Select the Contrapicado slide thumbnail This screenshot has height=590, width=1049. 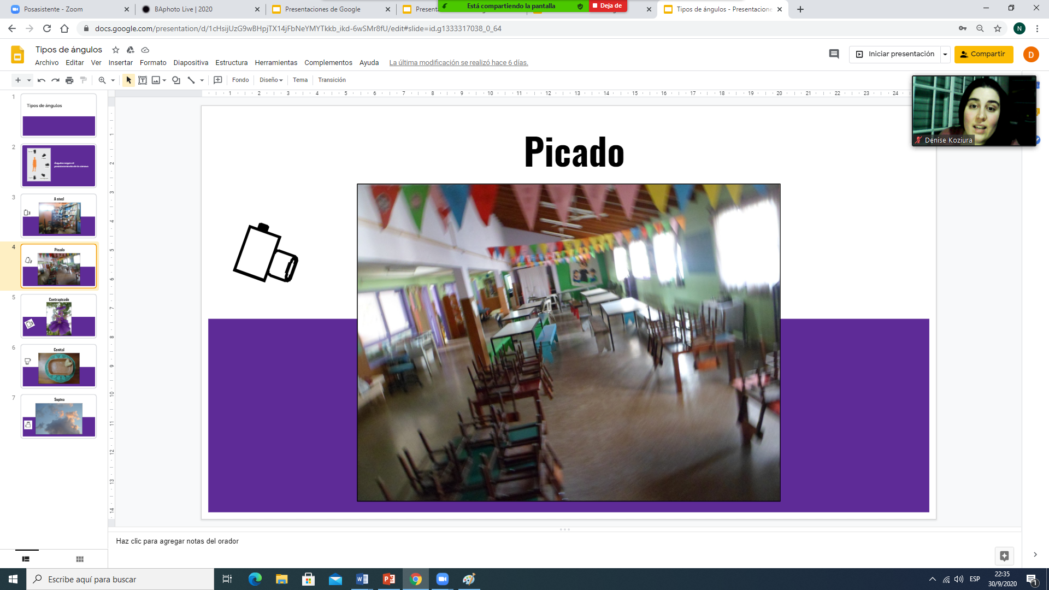point(59,316)
